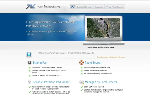Click the Fork Networking arrow logo
The width and height of the screenshot is (150, 94).
click(x=30, y=7)
